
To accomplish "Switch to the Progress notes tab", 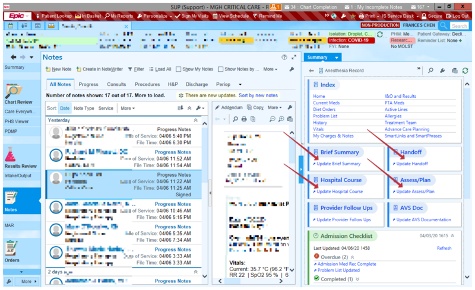I will click(x=88, y=84).
